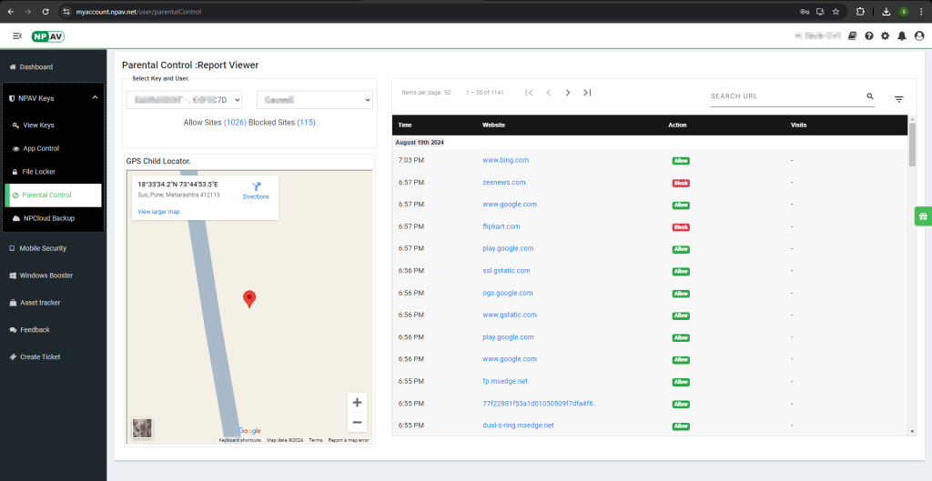This screenshot has width=932, height=481.
Task: Collapse the NPAV Keys sidebar section
Action: [95, 98]
